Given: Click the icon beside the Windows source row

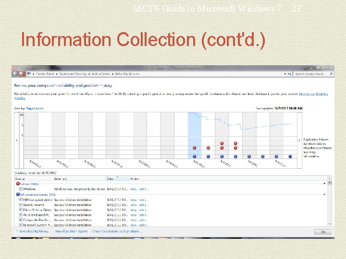Looking at the screenshot, I should [x=21, y=189].
